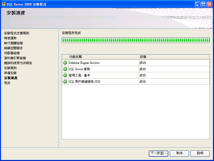This screenshot has height=161, width=214.
Task: Click the green check for SQL 用戶端連接性 SDK
Action: 65,82
